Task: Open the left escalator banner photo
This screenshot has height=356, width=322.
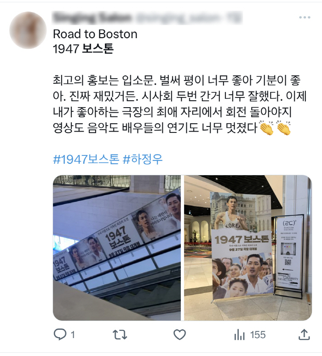Action: pos(117,248)
